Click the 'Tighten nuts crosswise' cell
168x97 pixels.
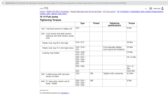(x=113, y=73)
